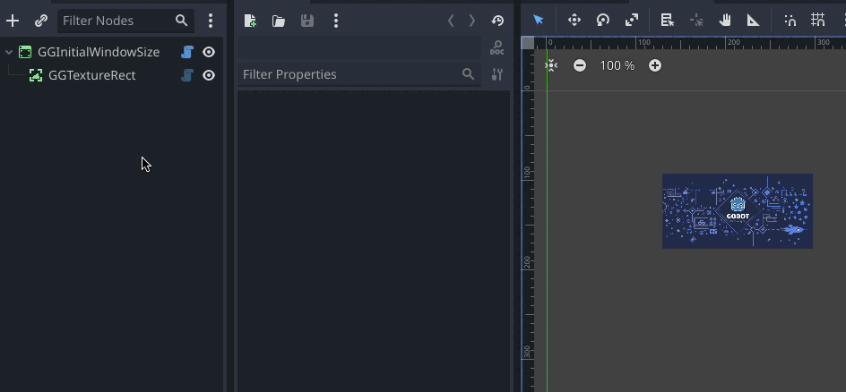Toggle visibility of GGInitialWindowSize
The height and width of the screenshot is (392, 846).
[x=209, y=52]
